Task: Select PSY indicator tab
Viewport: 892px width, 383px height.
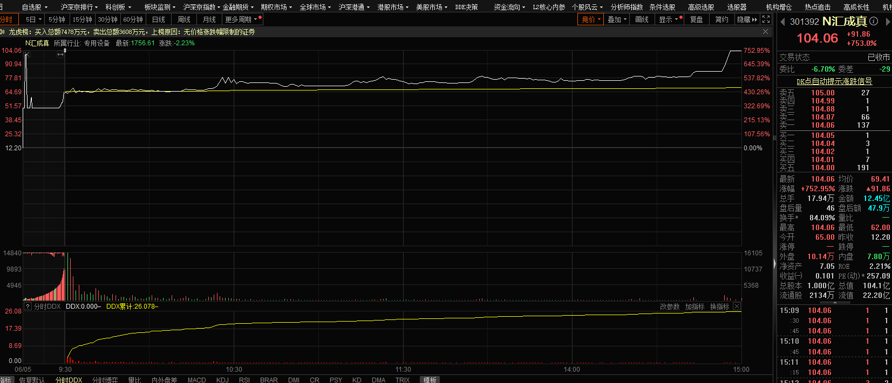Action: coord(336,380)
